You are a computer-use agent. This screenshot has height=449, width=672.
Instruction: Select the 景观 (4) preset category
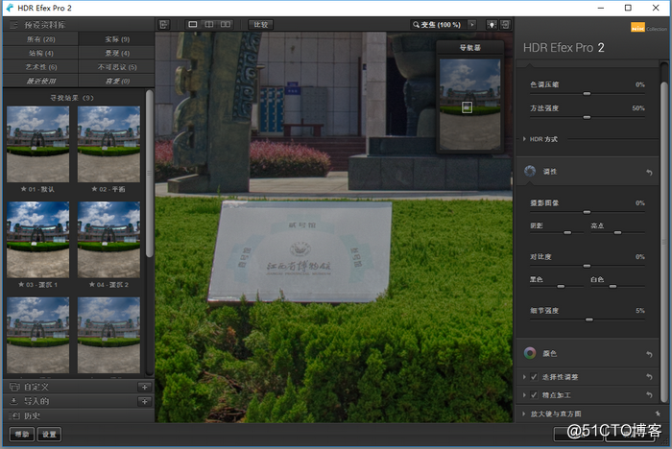point(117,53)
